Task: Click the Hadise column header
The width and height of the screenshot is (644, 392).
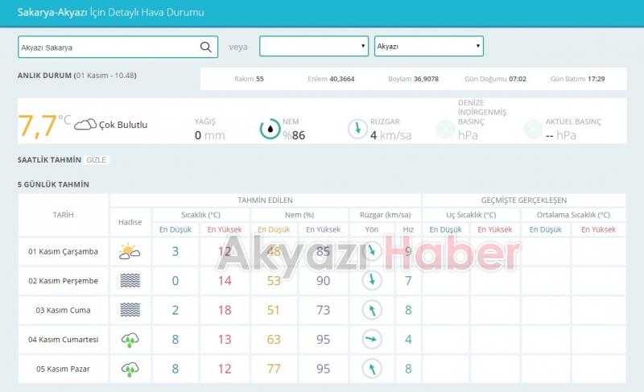Action: pos(130,222)
